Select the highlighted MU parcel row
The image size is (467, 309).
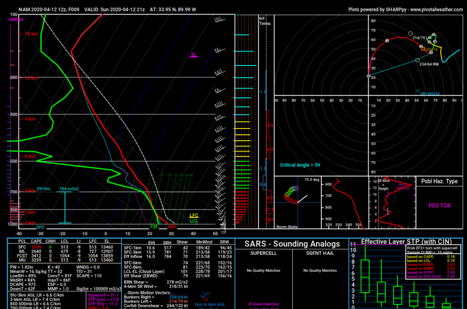tap(64, 260)
